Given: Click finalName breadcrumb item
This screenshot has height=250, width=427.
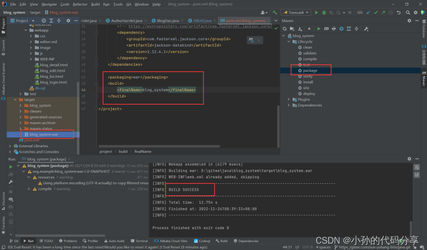Looking at the screenshot, I should pyautogui.click(x=142, y=152).
